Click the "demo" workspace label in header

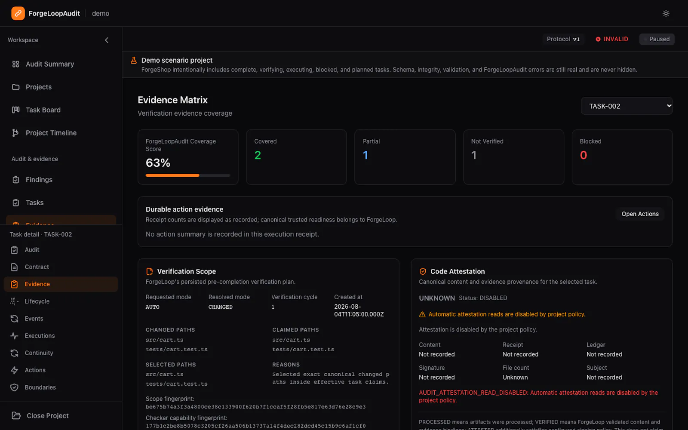pos(101,13)
